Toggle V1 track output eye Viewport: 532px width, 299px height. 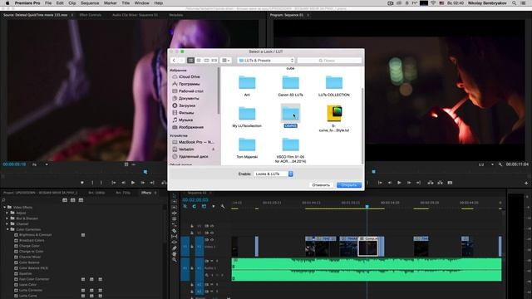click(212, 240)
